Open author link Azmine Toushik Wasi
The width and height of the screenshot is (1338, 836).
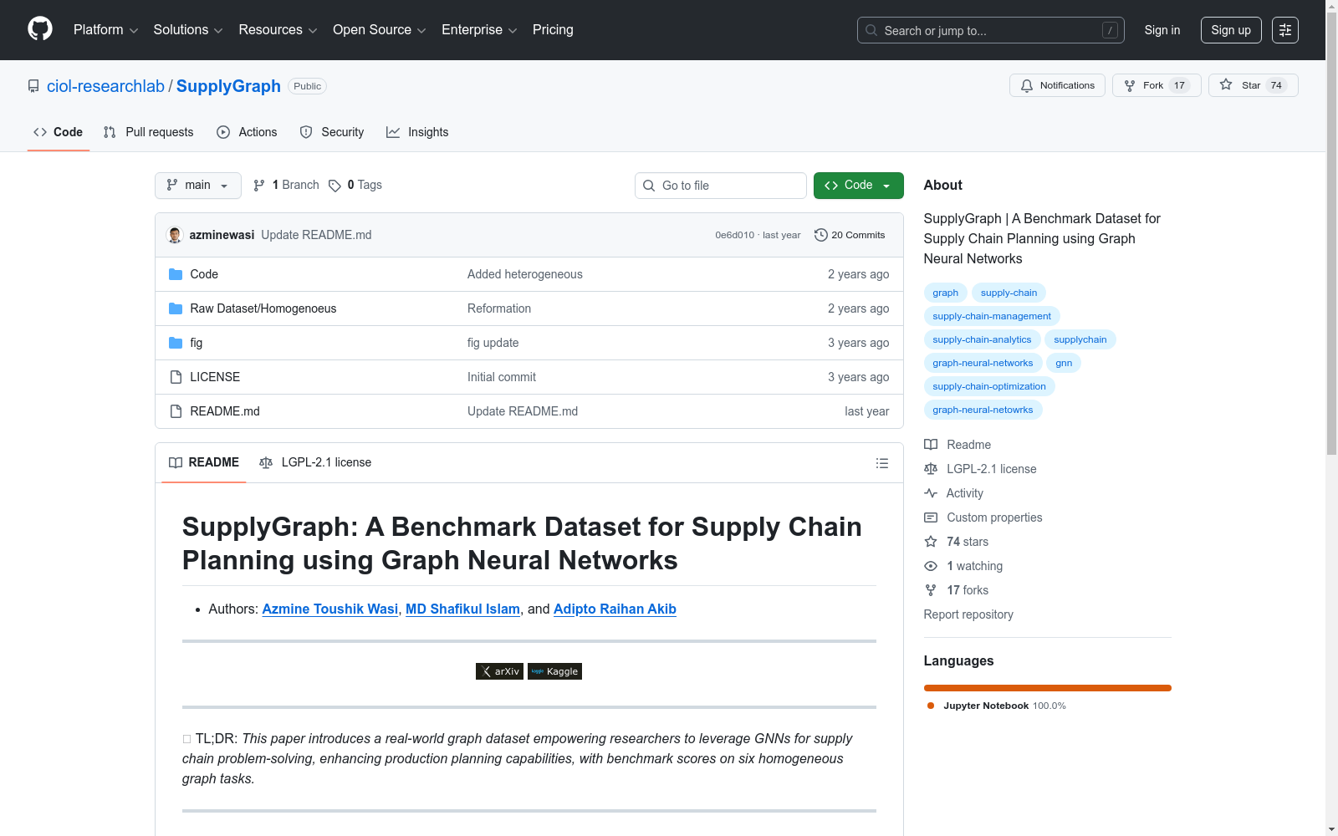pyautogui.click(x=330, y=609)
